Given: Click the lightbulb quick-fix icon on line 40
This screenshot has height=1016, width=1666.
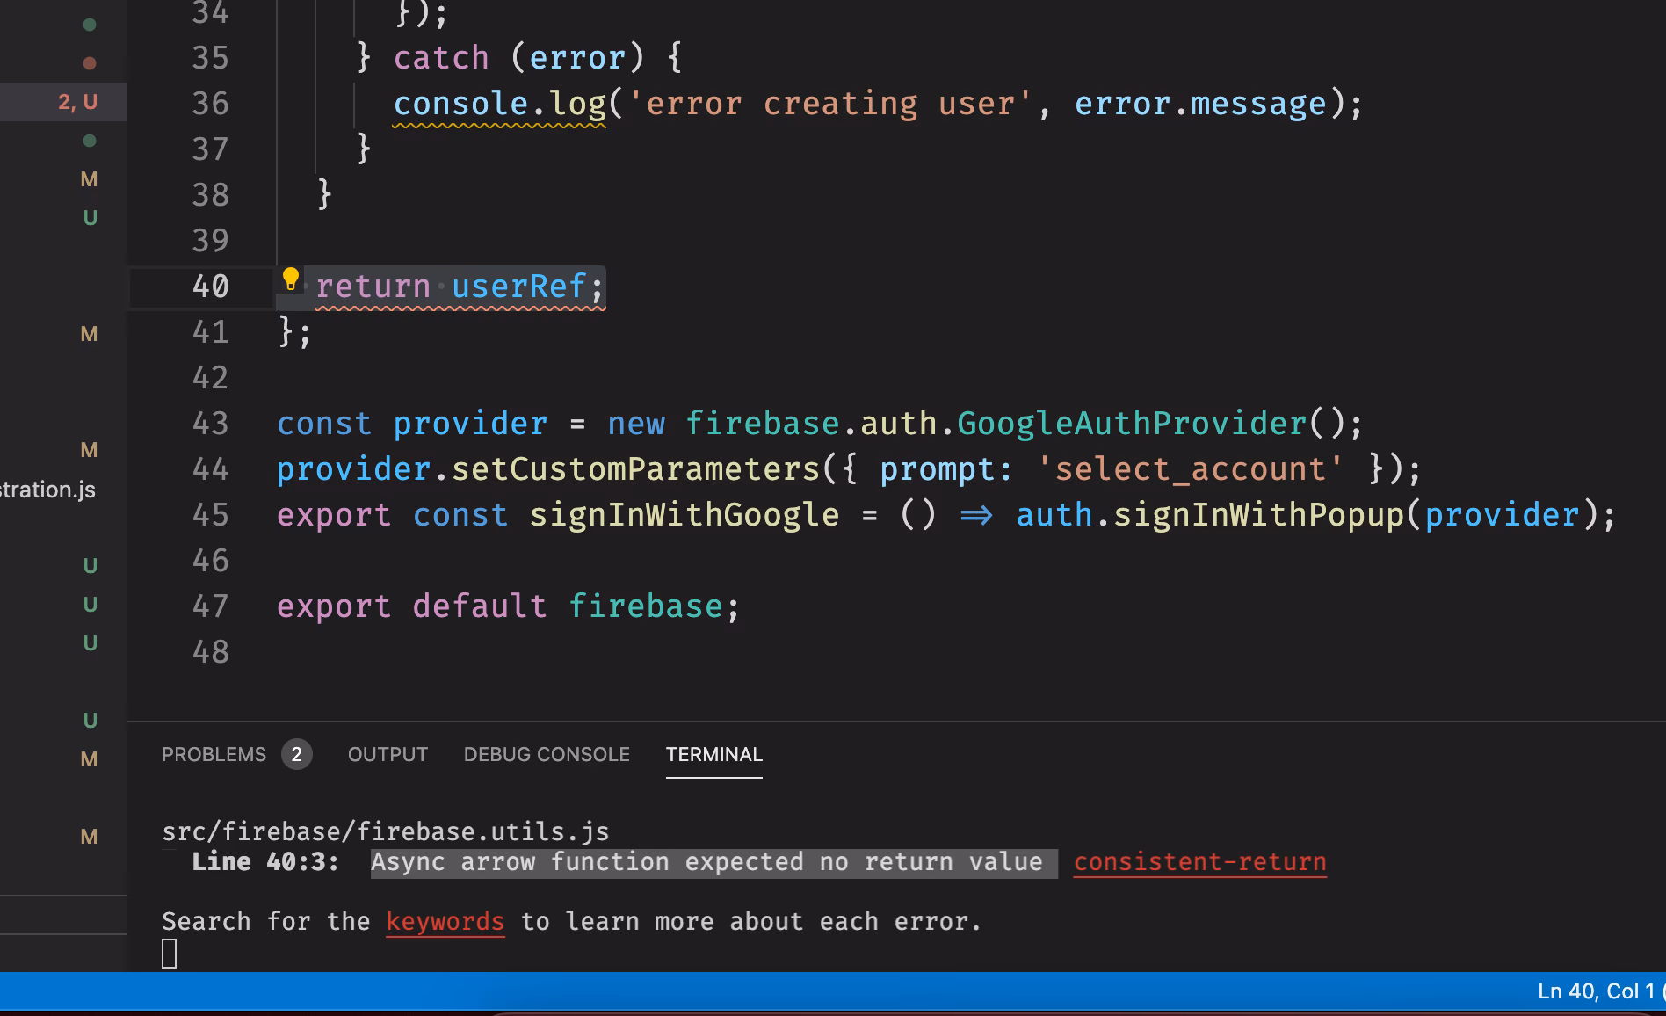Looking at the screenshot, I should [291, 280].
